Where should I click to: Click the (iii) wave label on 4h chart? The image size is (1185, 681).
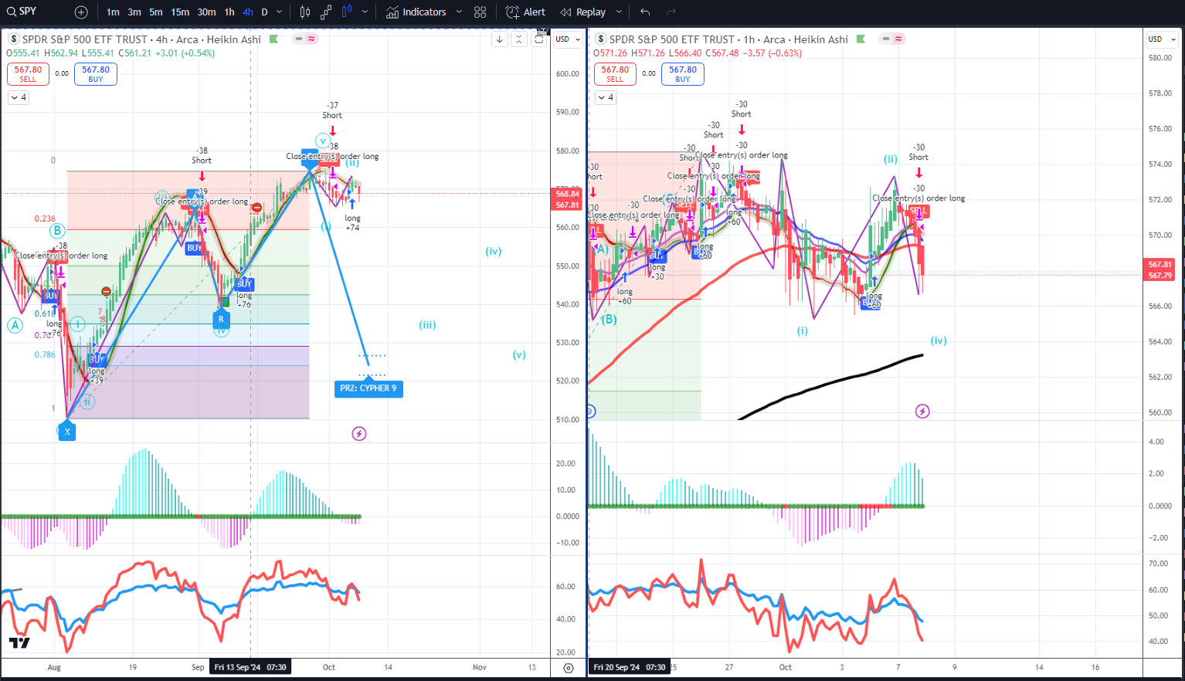point(427,325)
